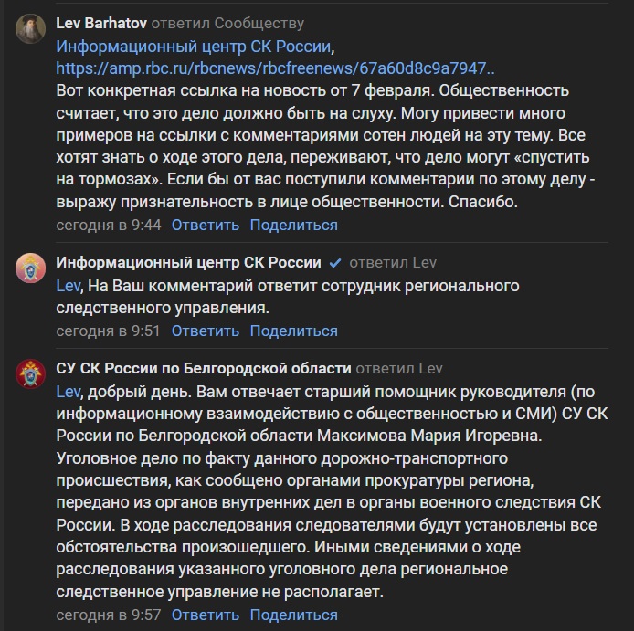Click the сегодня в 9:57 timestamp

tap(109, 615)
